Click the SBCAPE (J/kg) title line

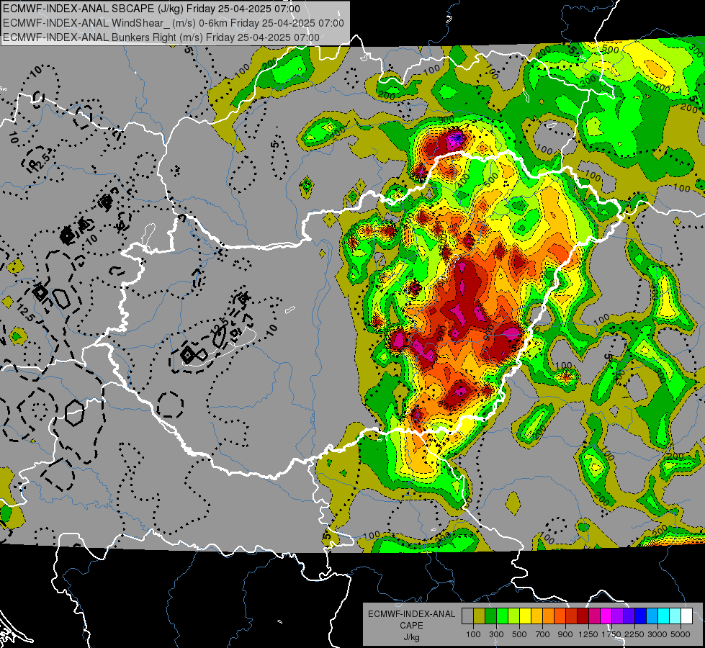point(151,9)
